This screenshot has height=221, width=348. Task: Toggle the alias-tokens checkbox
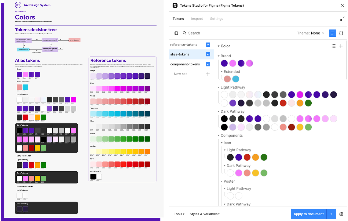208,54
